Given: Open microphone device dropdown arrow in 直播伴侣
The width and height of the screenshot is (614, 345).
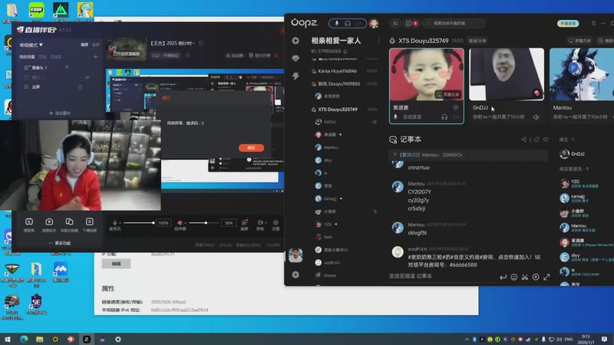Looking at the screenshot, I should 120,223.
